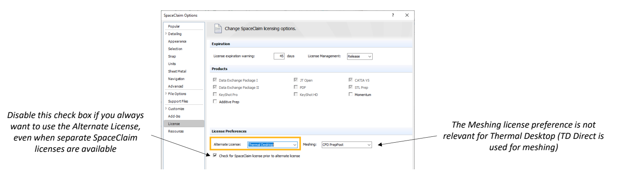
Task: Toggle the STL Prep checkbox
Action: [x=351, y=88]
